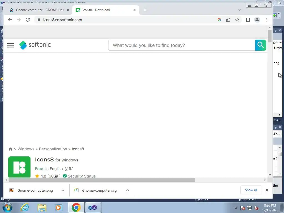Image resolution: width=284 pixels, height=213 pixels.
Task: Open the Chrome profile menu
Action: [x=257, y=20]
